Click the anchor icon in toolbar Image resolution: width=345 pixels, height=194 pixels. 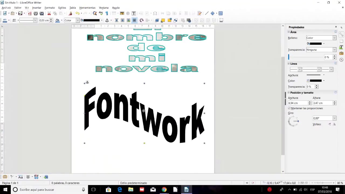pyautogui.click(x=107, y=20)
